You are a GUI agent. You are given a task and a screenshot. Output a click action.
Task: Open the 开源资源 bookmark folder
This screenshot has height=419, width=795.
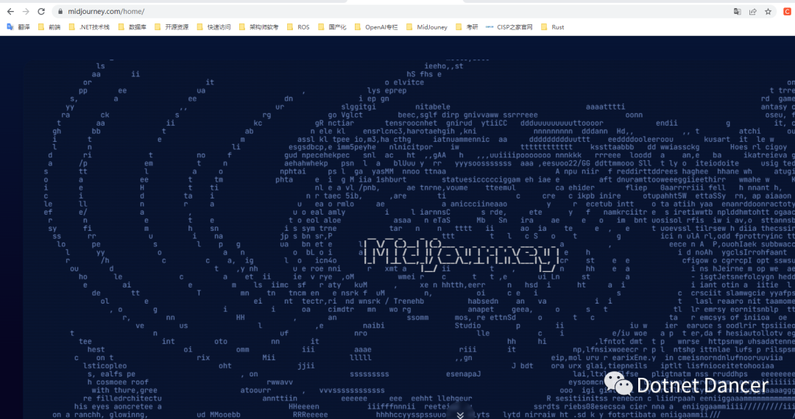click(170, 26)
